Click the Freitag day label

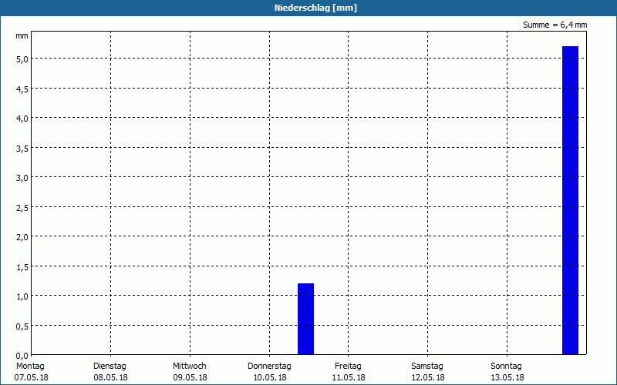[349, 367]
